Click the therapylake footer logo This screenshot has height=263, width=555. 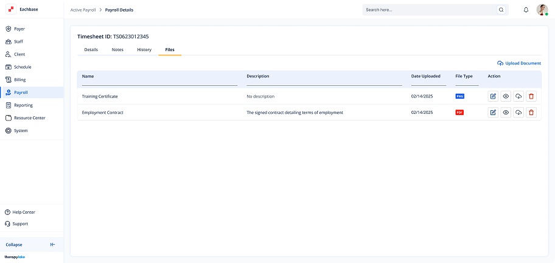point(15,257)
